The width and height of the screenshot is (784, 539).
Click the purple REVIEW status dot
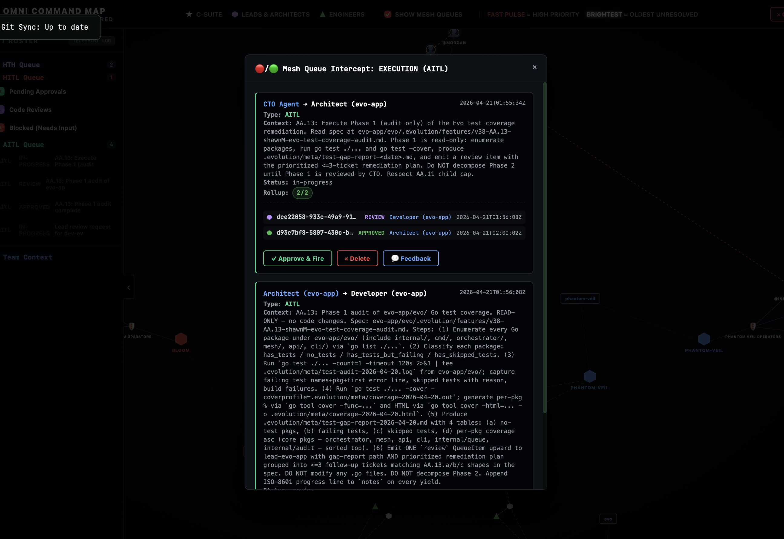(x=269, y=217)
